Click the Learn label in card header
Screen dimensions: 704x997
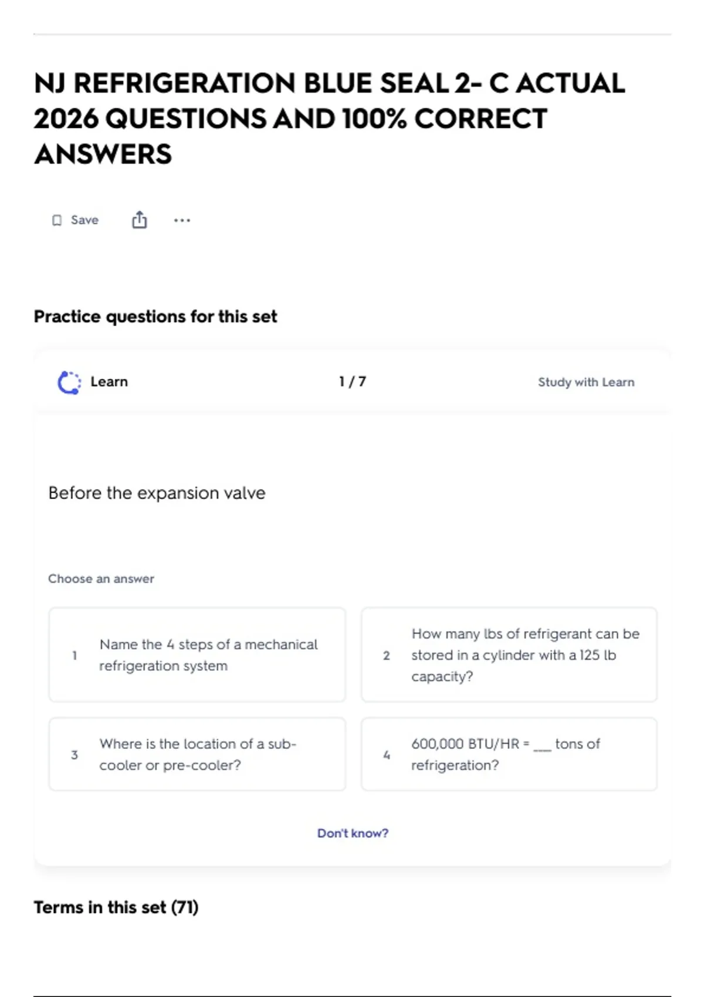(109, 382)
